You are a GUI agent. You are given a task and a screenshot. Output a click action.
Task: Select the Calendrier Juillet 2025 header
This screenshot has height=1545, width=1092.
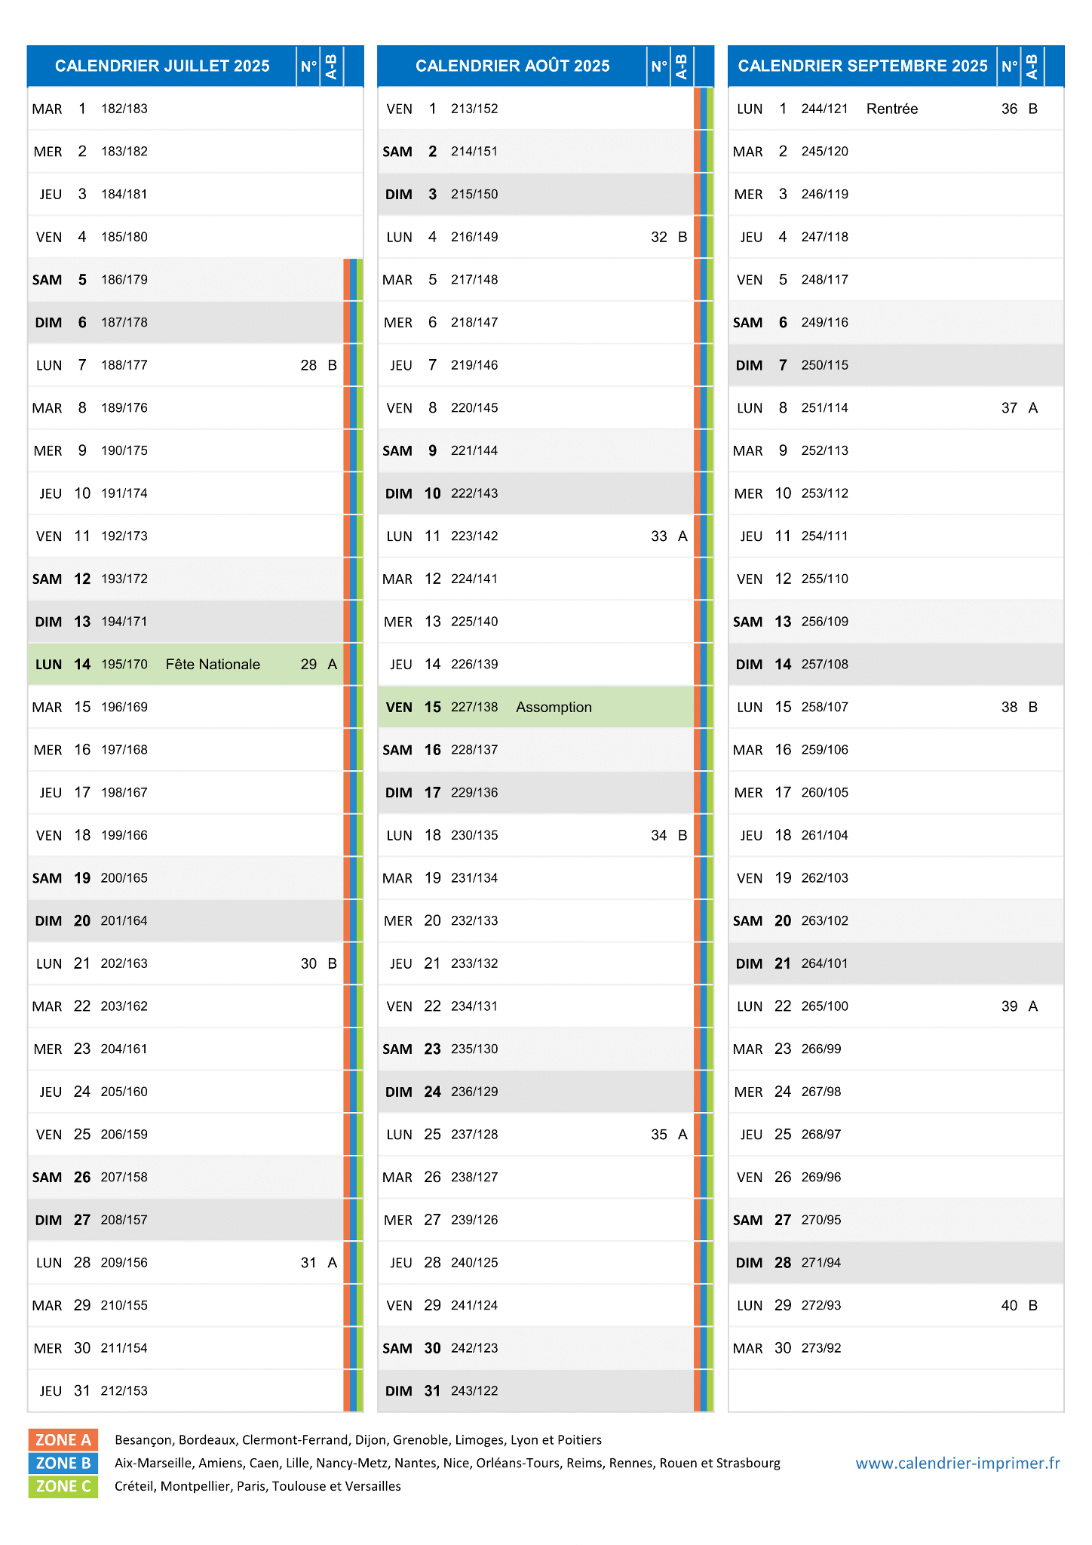pos(162,66)
